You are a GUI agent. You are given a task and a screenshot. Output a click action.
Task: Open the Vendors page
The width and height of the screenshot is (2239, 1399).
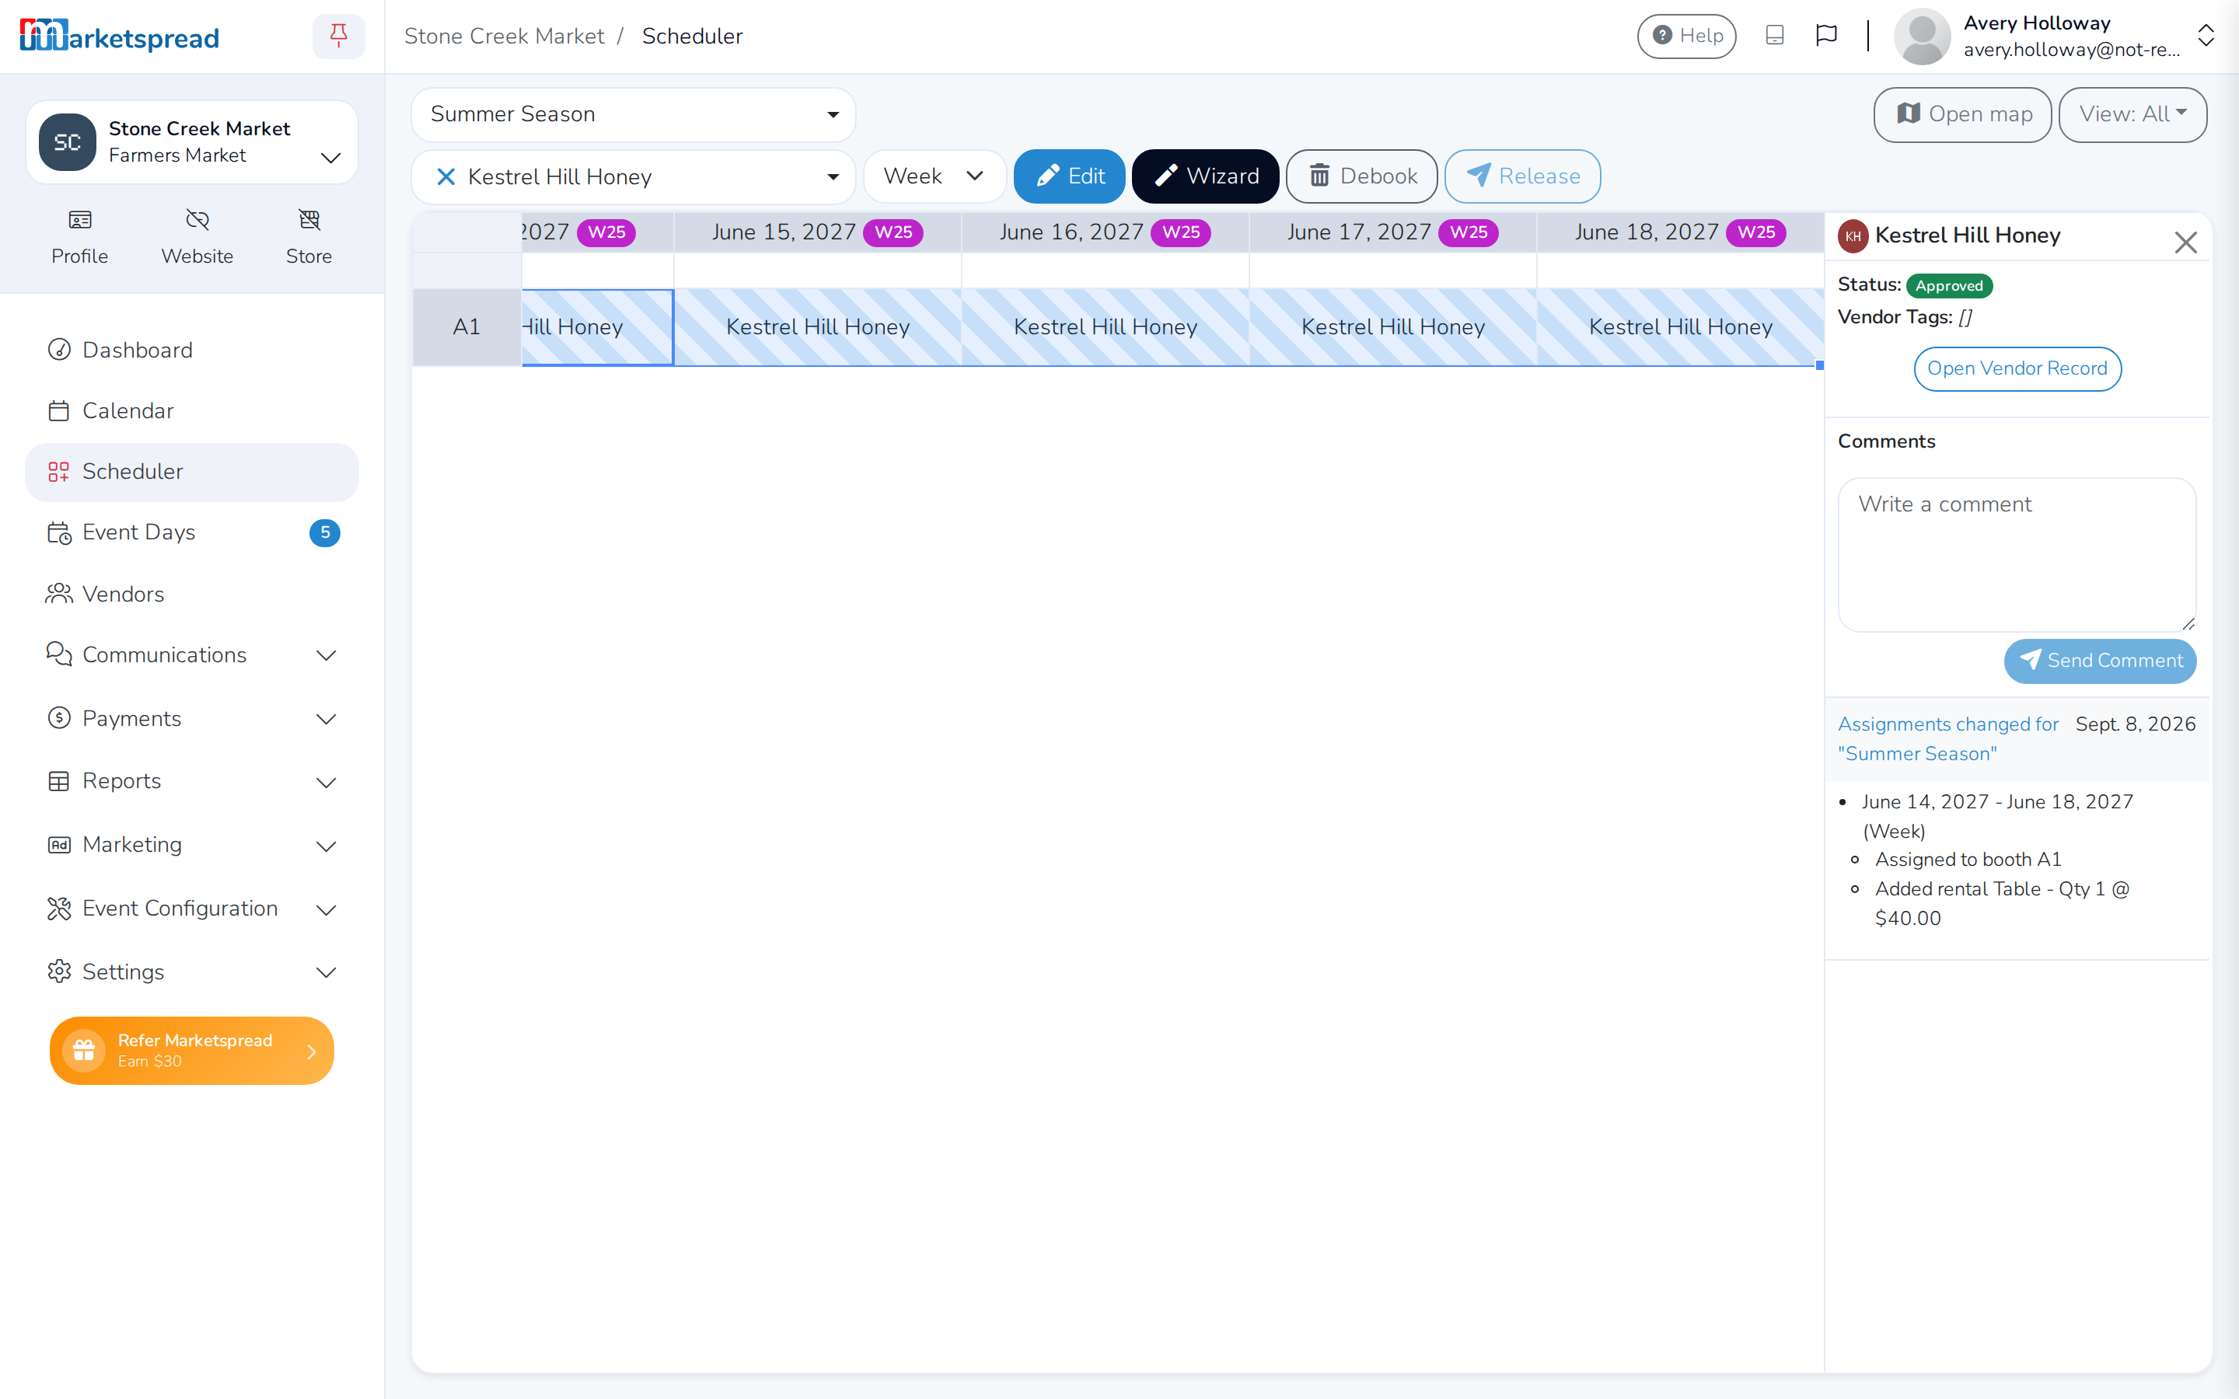[193, 594]
